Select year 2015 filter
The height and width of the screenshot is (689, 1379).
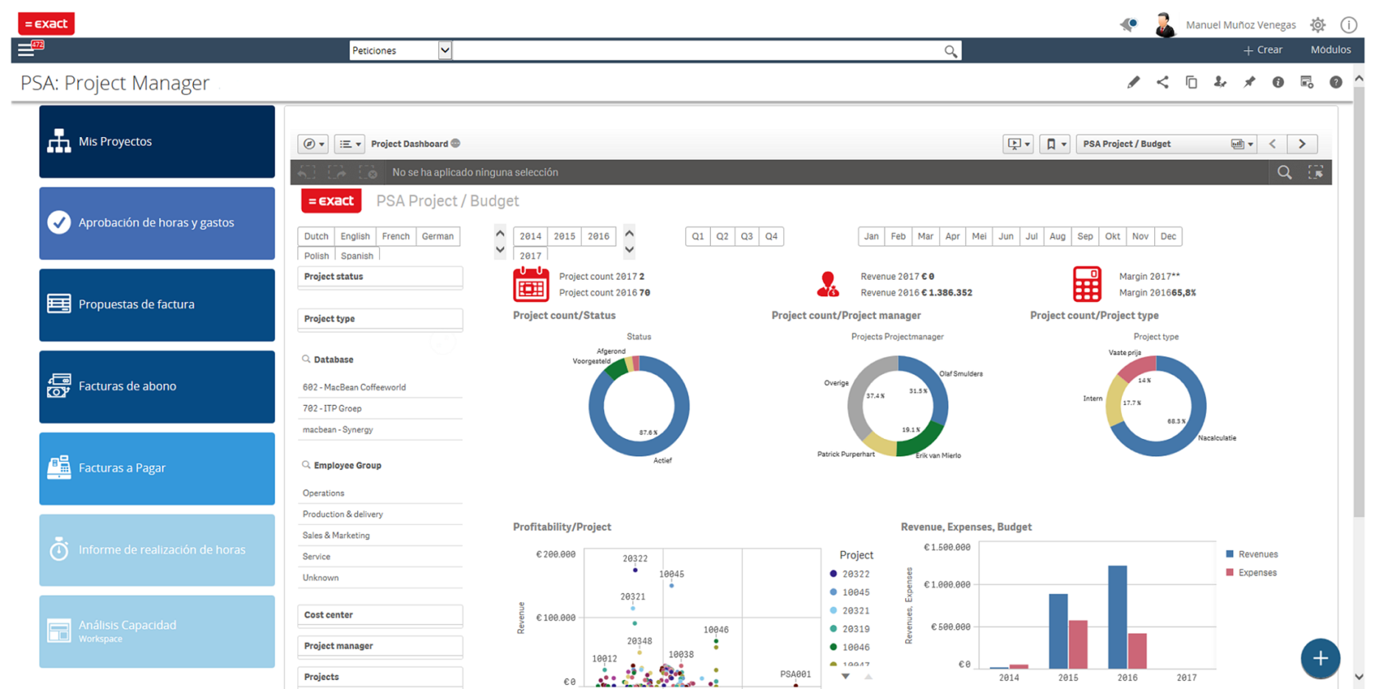[x=565, y=236]
